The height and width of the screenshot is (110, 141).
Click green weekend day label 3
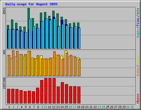point(17,107)
